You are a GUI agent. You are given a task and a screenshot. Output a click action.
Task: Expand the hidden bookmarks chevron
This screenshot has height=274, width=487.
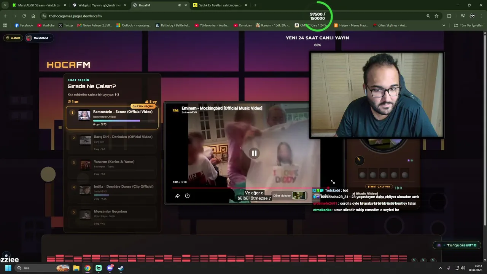click(444, 25)
